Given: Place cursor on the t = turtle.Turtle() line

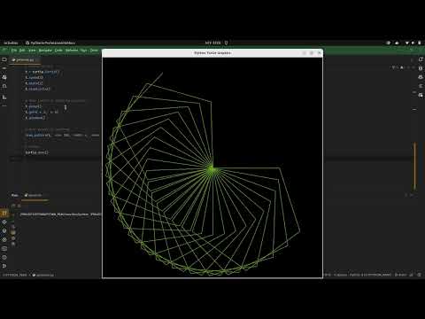Looking at the screenshot, I should (x=42, y=72).
